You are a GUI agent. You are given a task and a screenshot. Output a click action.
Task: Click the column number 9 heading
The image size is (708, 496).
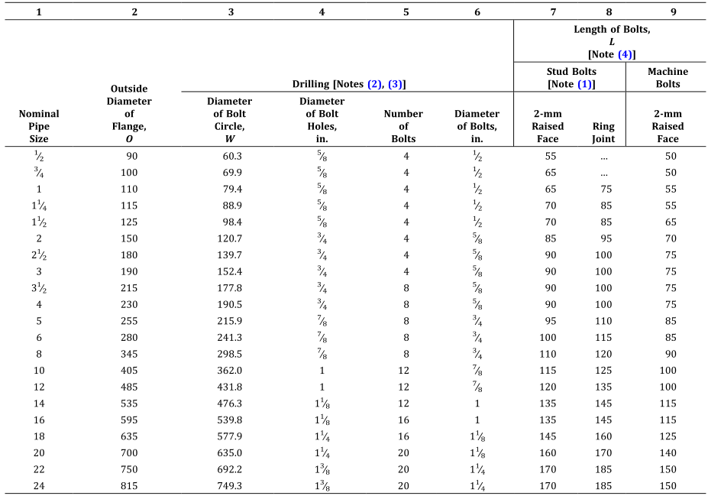668,12
